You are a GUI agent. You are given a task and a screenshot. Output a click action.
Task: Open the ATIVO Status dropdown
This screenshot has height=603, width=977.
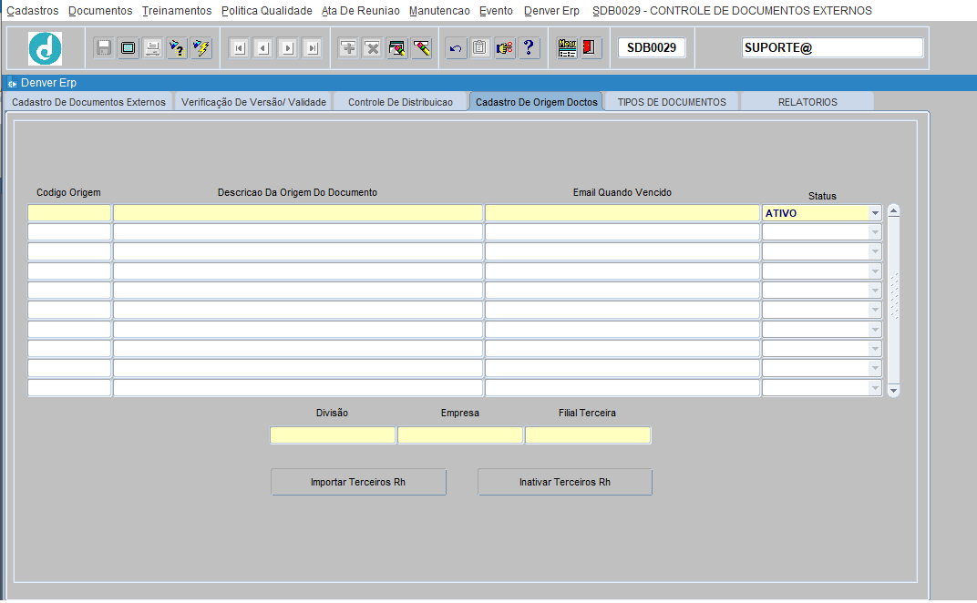pos(875,213)
